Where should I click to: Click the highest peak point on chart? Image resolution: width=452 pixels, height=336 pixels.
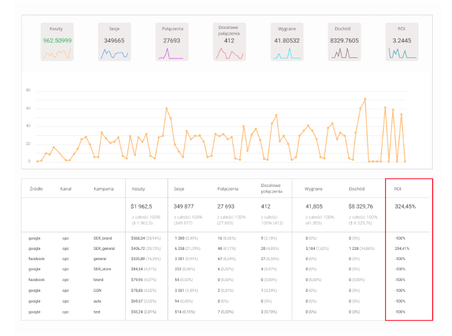(x=365, y=99)
